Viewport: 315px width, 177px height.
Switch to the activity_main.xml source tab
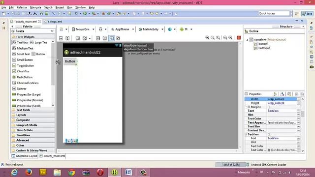pos(52,156)
